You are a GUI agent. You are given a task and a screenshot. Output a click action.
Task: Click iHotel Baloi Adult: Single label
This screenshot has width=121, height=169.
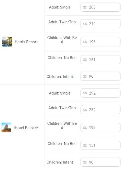(60, 93)
